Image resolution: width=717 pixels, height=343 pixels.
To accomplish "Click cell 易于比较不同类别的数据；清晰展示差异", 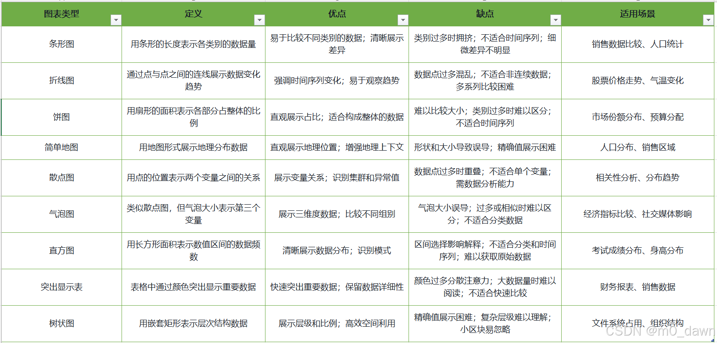I will [337, 44].
